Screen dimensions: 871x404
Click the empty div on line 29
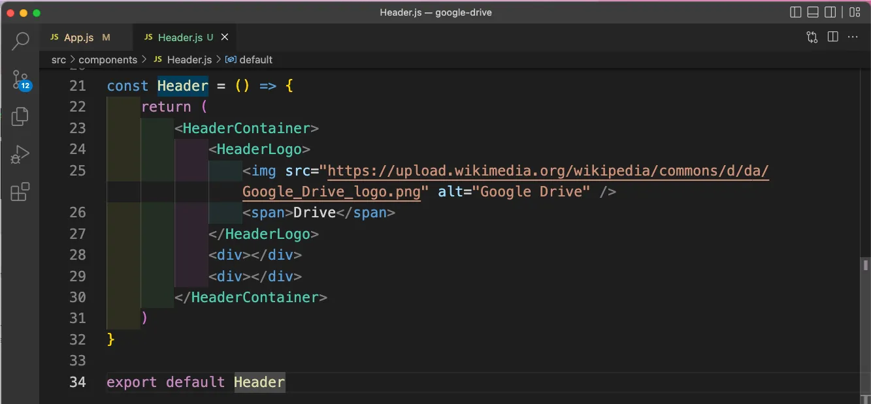[255, 276]
